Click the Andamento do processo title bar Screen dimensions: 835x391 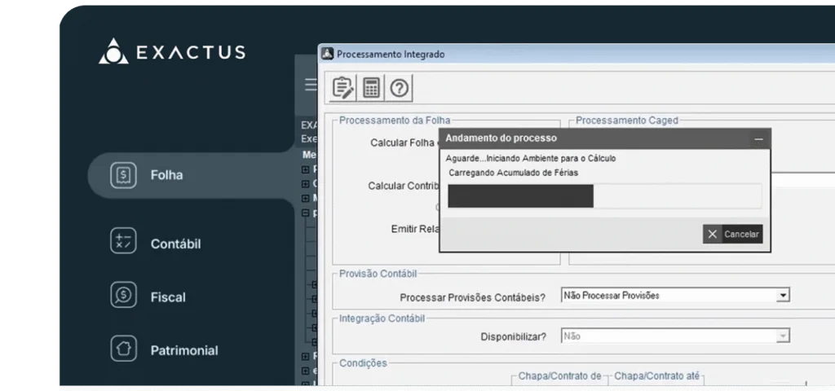coord(587,138)
